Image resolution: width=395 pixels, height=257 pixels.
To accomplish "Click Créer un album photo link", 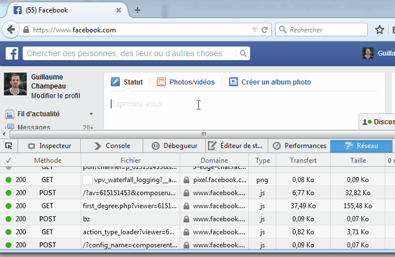I will (276, 82).
